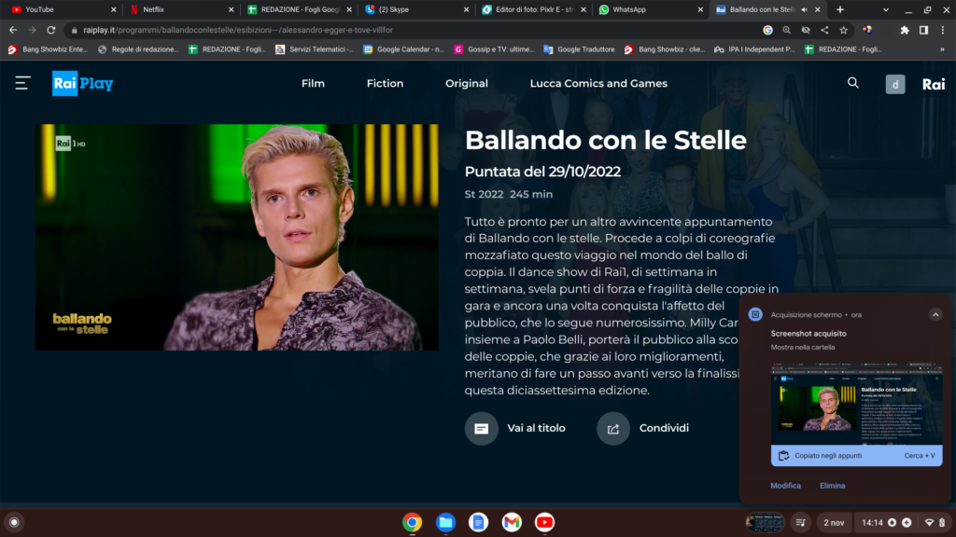The height and width of the screenshot is (537, 956).
Task: Click the Condividi share icon
Action: pos(613,429)
